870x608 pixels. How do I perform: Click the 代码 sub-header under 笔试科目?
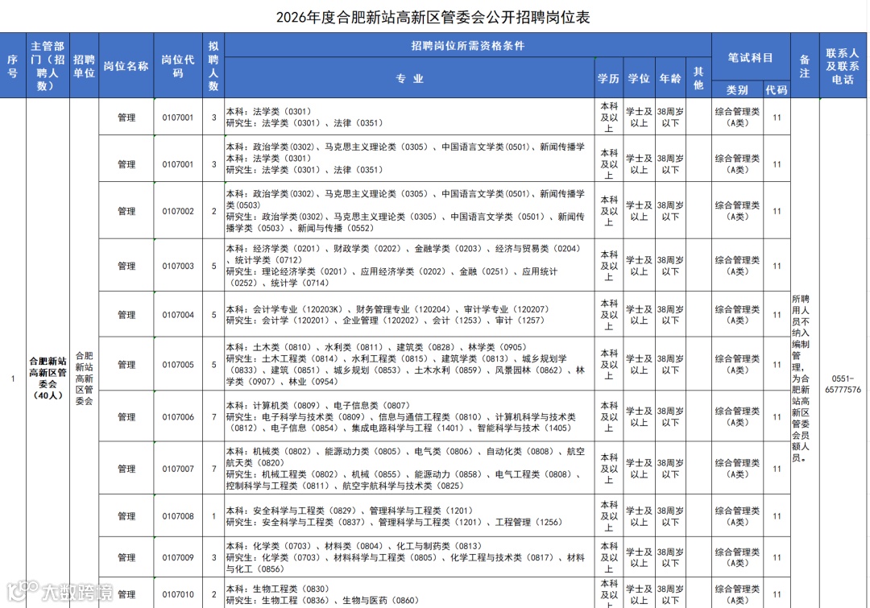click(x=777, y=90)
